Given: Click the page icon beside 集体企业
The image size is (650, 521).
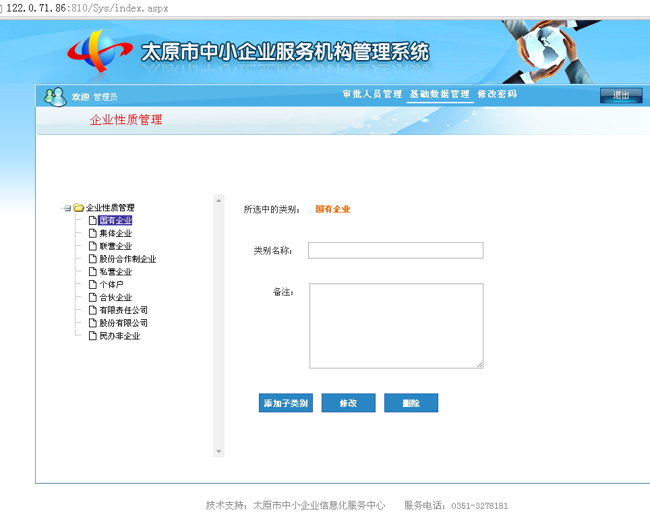Looking at the screenshot, I should click(93, 233).
